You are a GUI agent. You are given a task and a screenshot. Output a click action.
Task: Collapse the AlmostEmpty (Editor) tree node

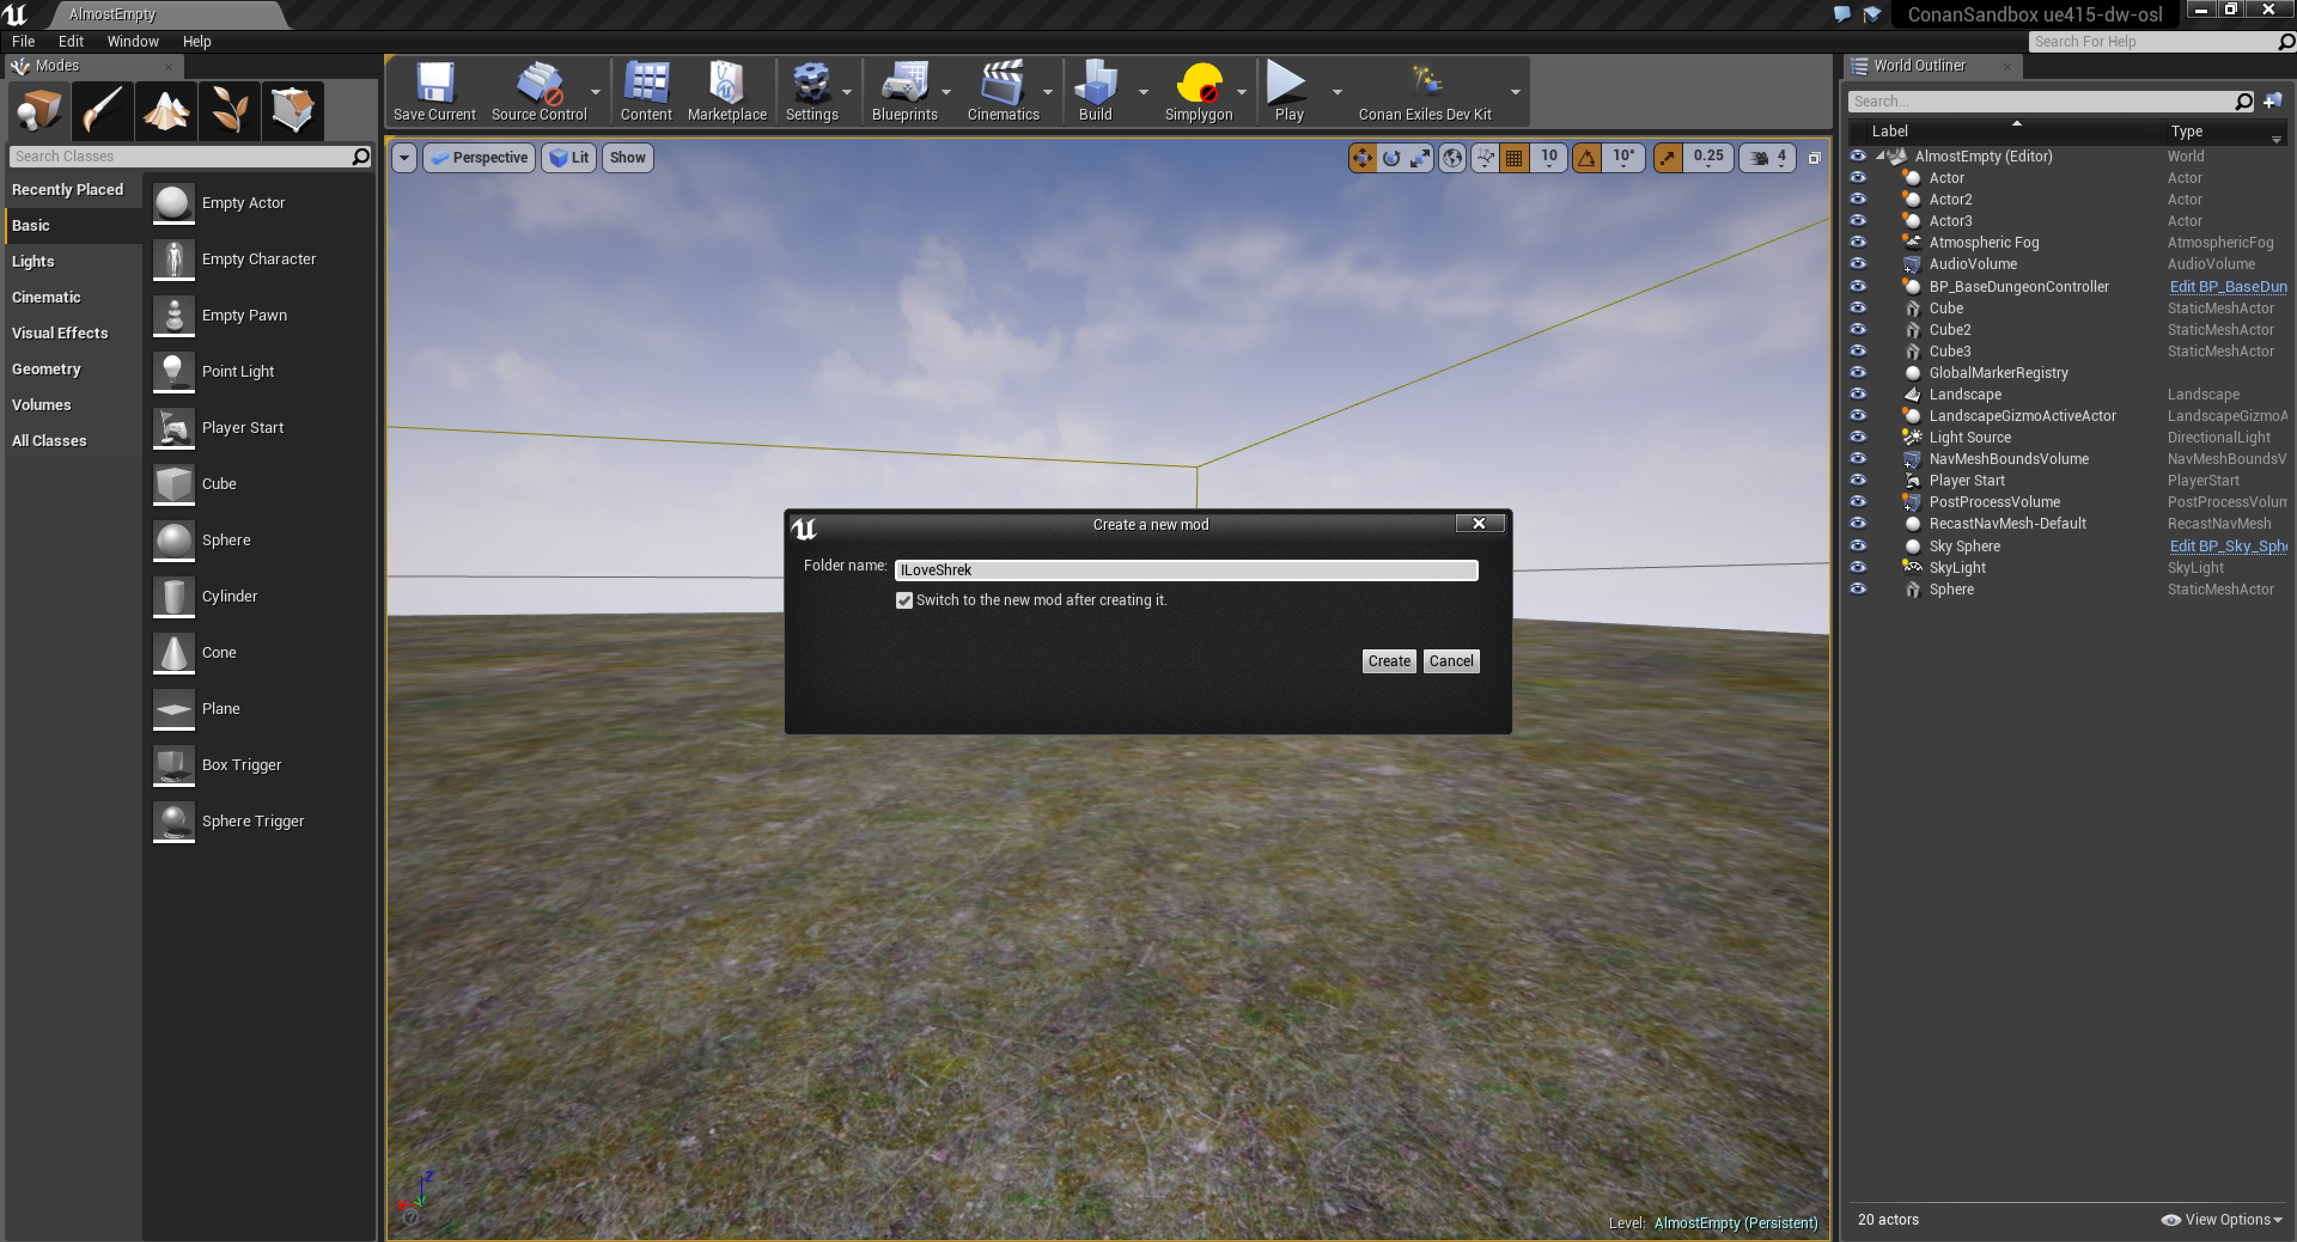point(1879,156)
